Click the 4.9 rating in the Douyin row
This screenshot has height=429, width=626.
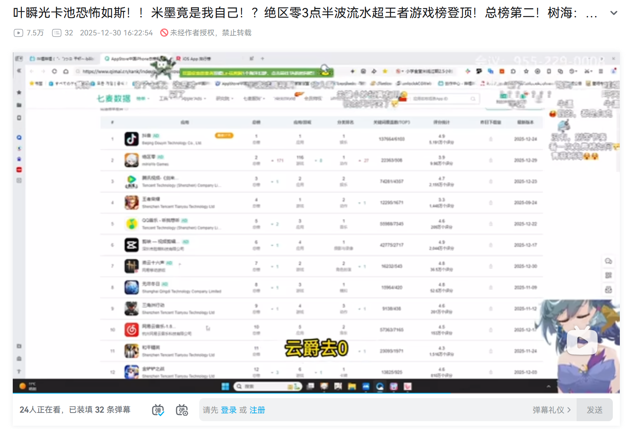[x=442, y=136]
